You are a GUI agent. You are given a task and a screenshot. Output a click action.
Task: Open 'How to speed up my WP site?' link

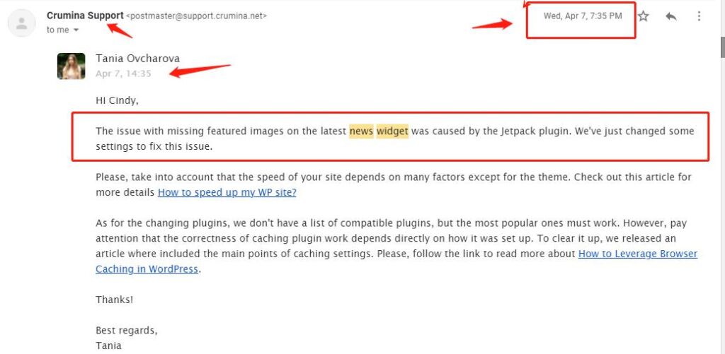[x=227, y=192]
